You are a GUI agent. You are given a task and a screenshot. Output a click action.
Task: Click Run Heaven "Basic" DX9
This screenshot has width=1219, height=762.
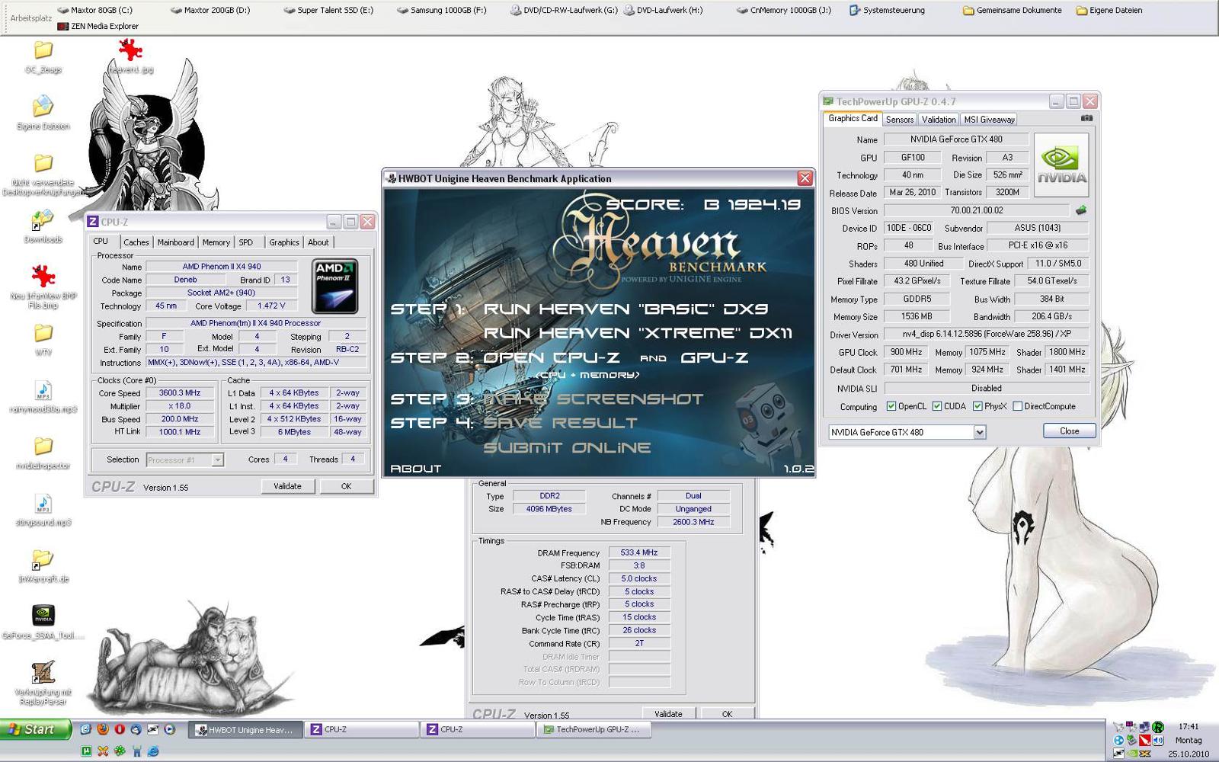625,309
